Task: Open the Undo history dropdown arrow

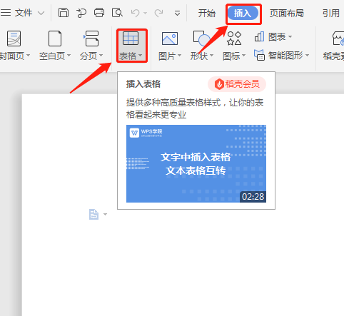Action: [145, 14]
